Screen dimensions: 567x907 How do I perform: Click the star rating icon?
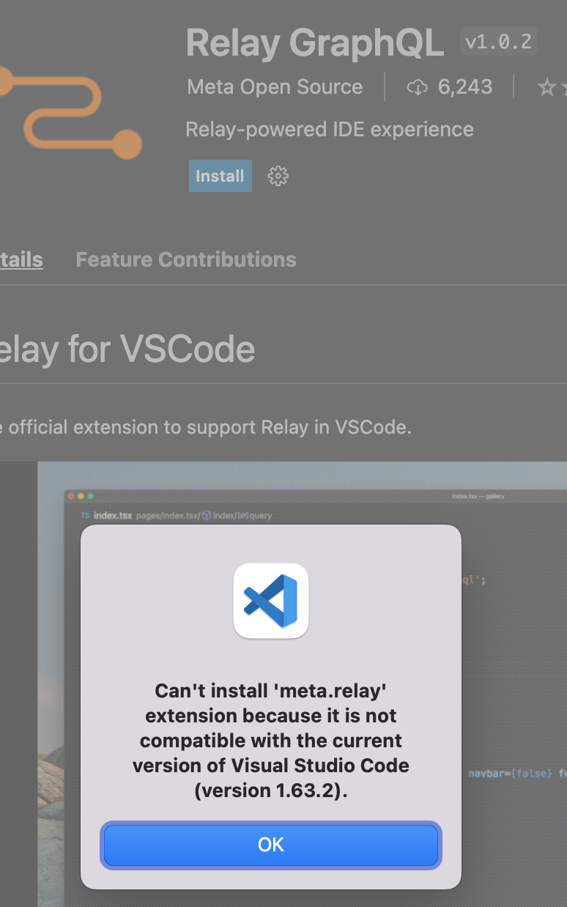coord(548,86)
